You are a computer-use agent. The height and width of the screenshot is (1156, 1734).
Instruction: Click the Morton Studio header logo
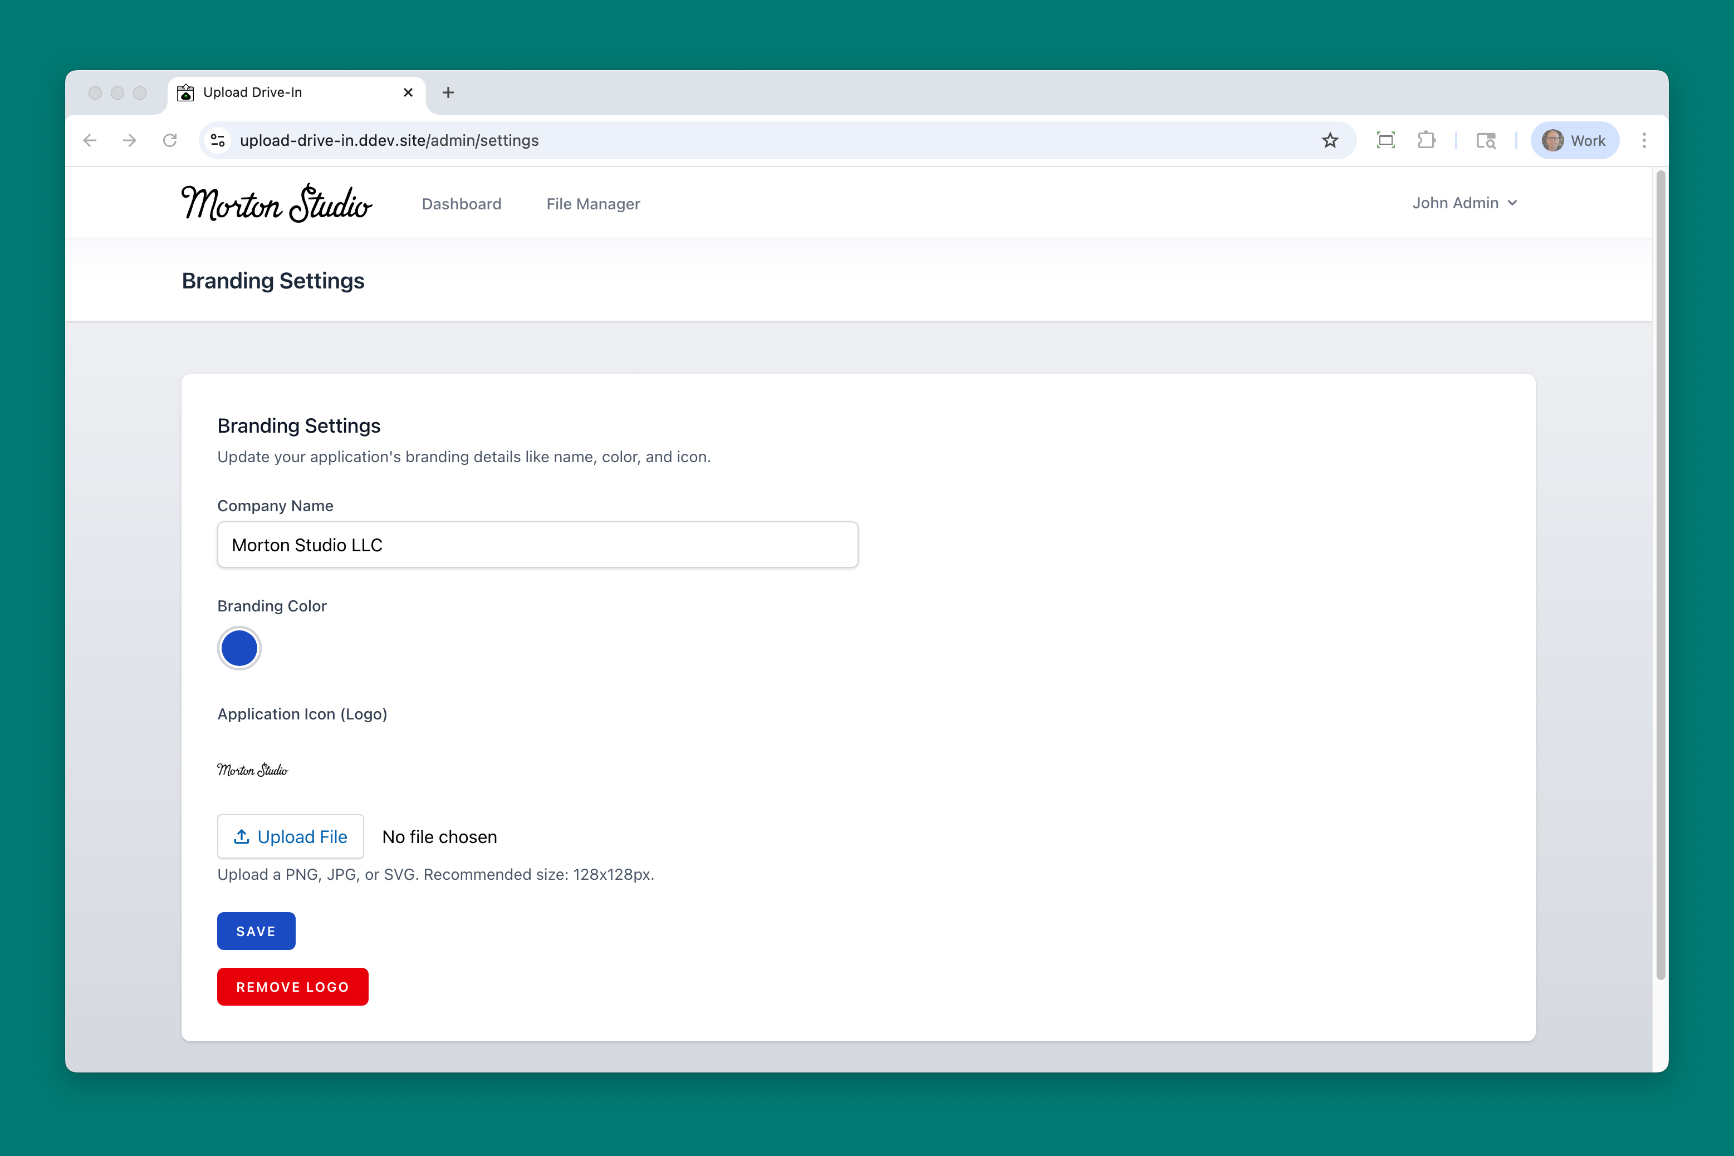click(x=276, y=203)
